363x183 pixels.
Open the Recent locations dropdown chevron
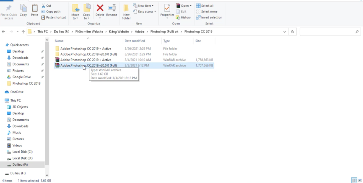point(18,32)
